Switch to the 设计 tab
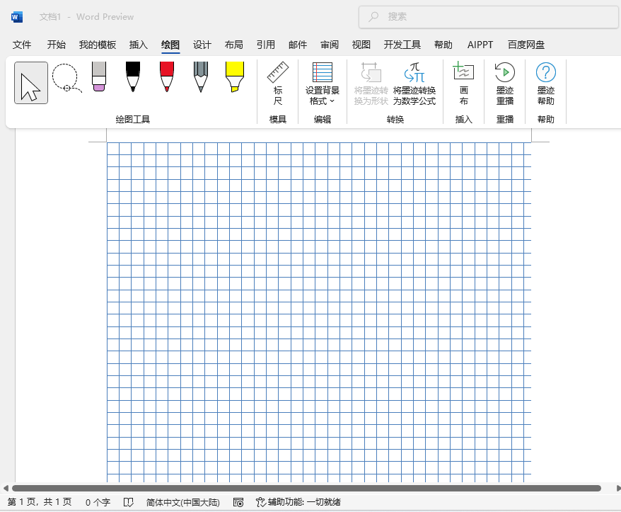621x512 pixels. tap(202, 45)
